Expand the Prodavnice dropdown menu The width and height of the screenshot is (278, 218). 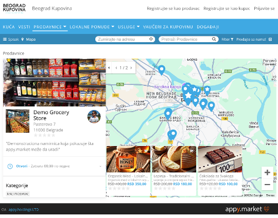pos(50,27)
